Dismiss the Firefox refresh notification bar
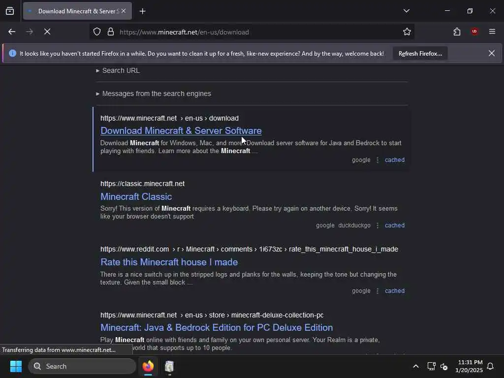Viewport: 504px width, 378px height. coord(492,53)
